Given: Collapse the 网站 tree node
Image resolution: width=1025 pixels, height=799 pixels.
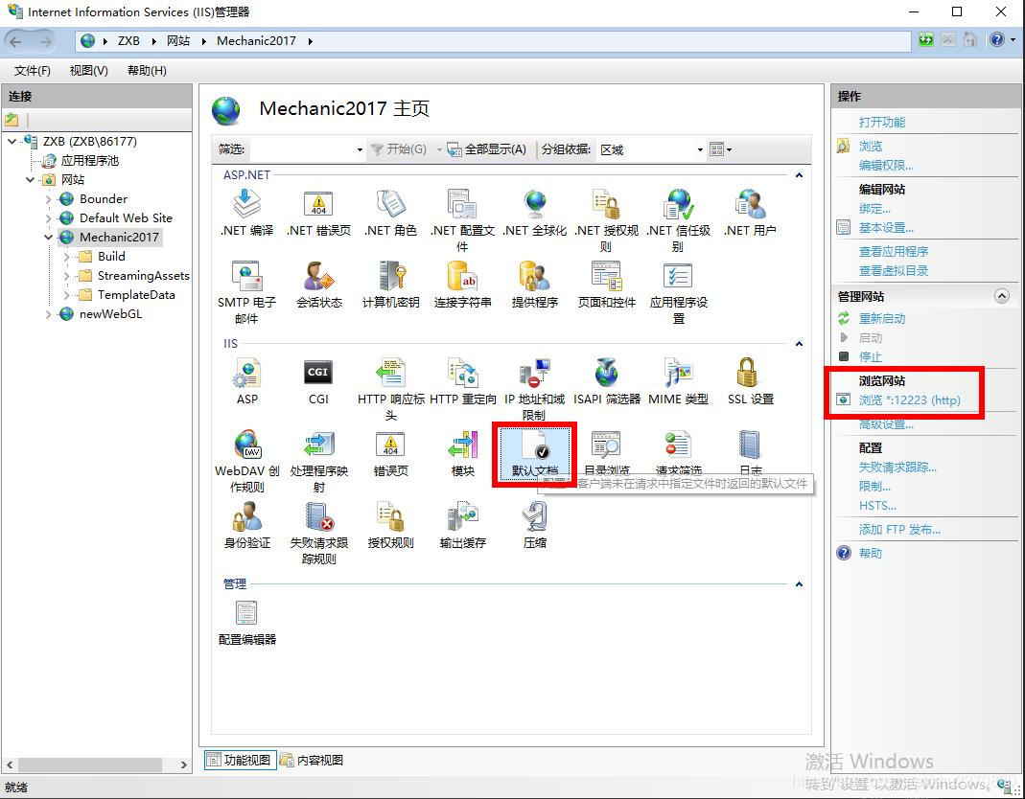Looking at the screenshot, I should tap(30, 180).
